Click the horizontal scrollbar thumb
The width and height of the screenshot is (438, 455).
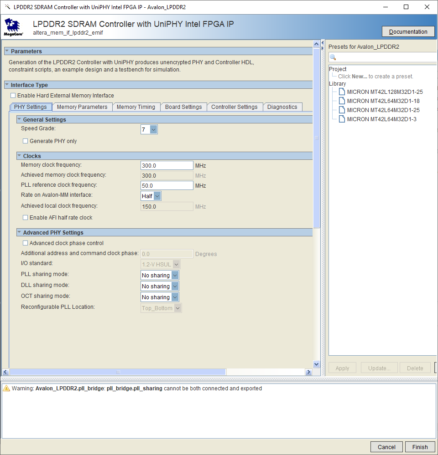pos(118,372)
